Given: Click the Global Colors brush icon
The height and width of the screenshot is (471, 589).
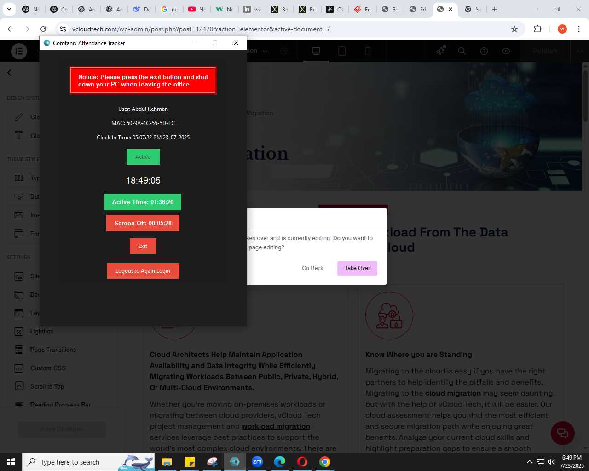Looking at the screenshot, I should click(x=19, y=117).
